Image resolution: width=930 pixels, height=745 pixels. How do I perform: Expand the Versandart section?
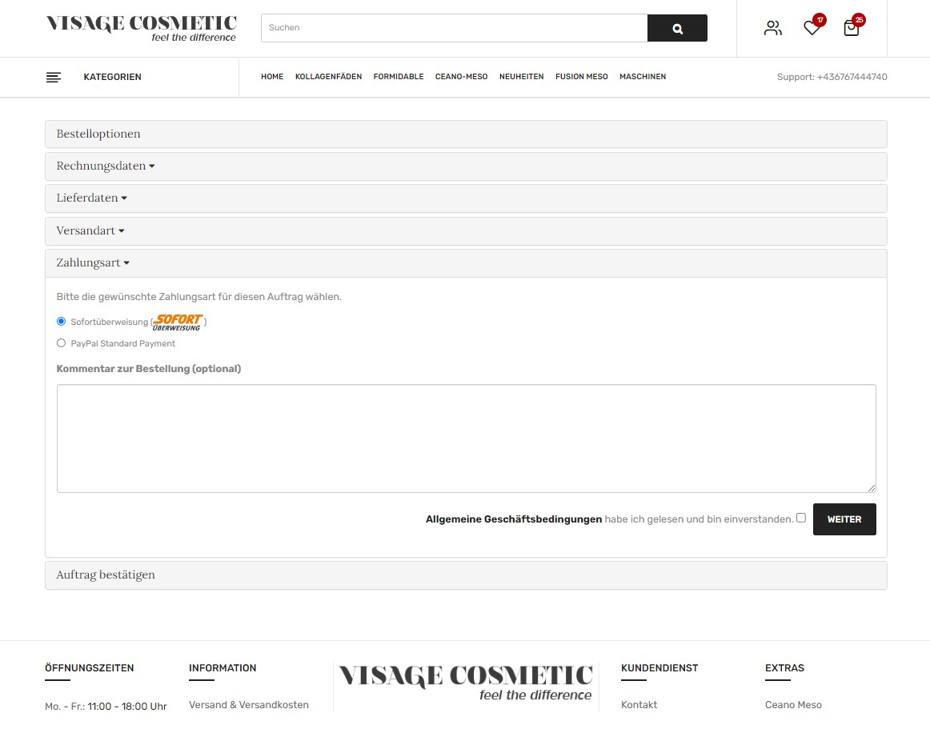pyautogui.click(x=90, y=230)
